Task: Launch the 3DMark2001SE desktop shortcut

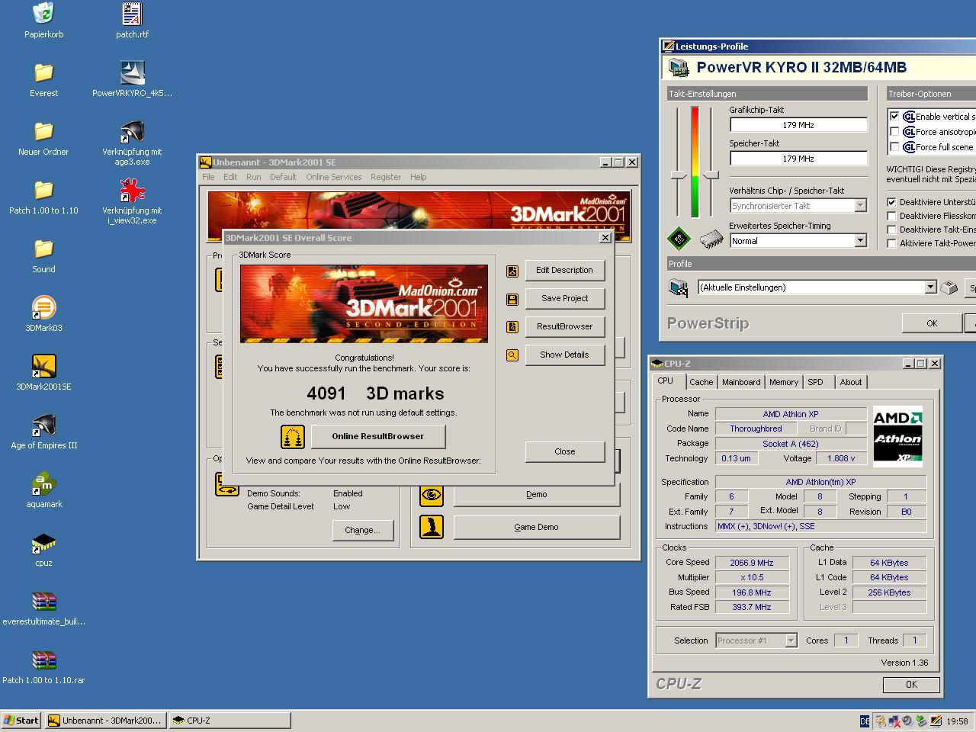Action: 43,366
